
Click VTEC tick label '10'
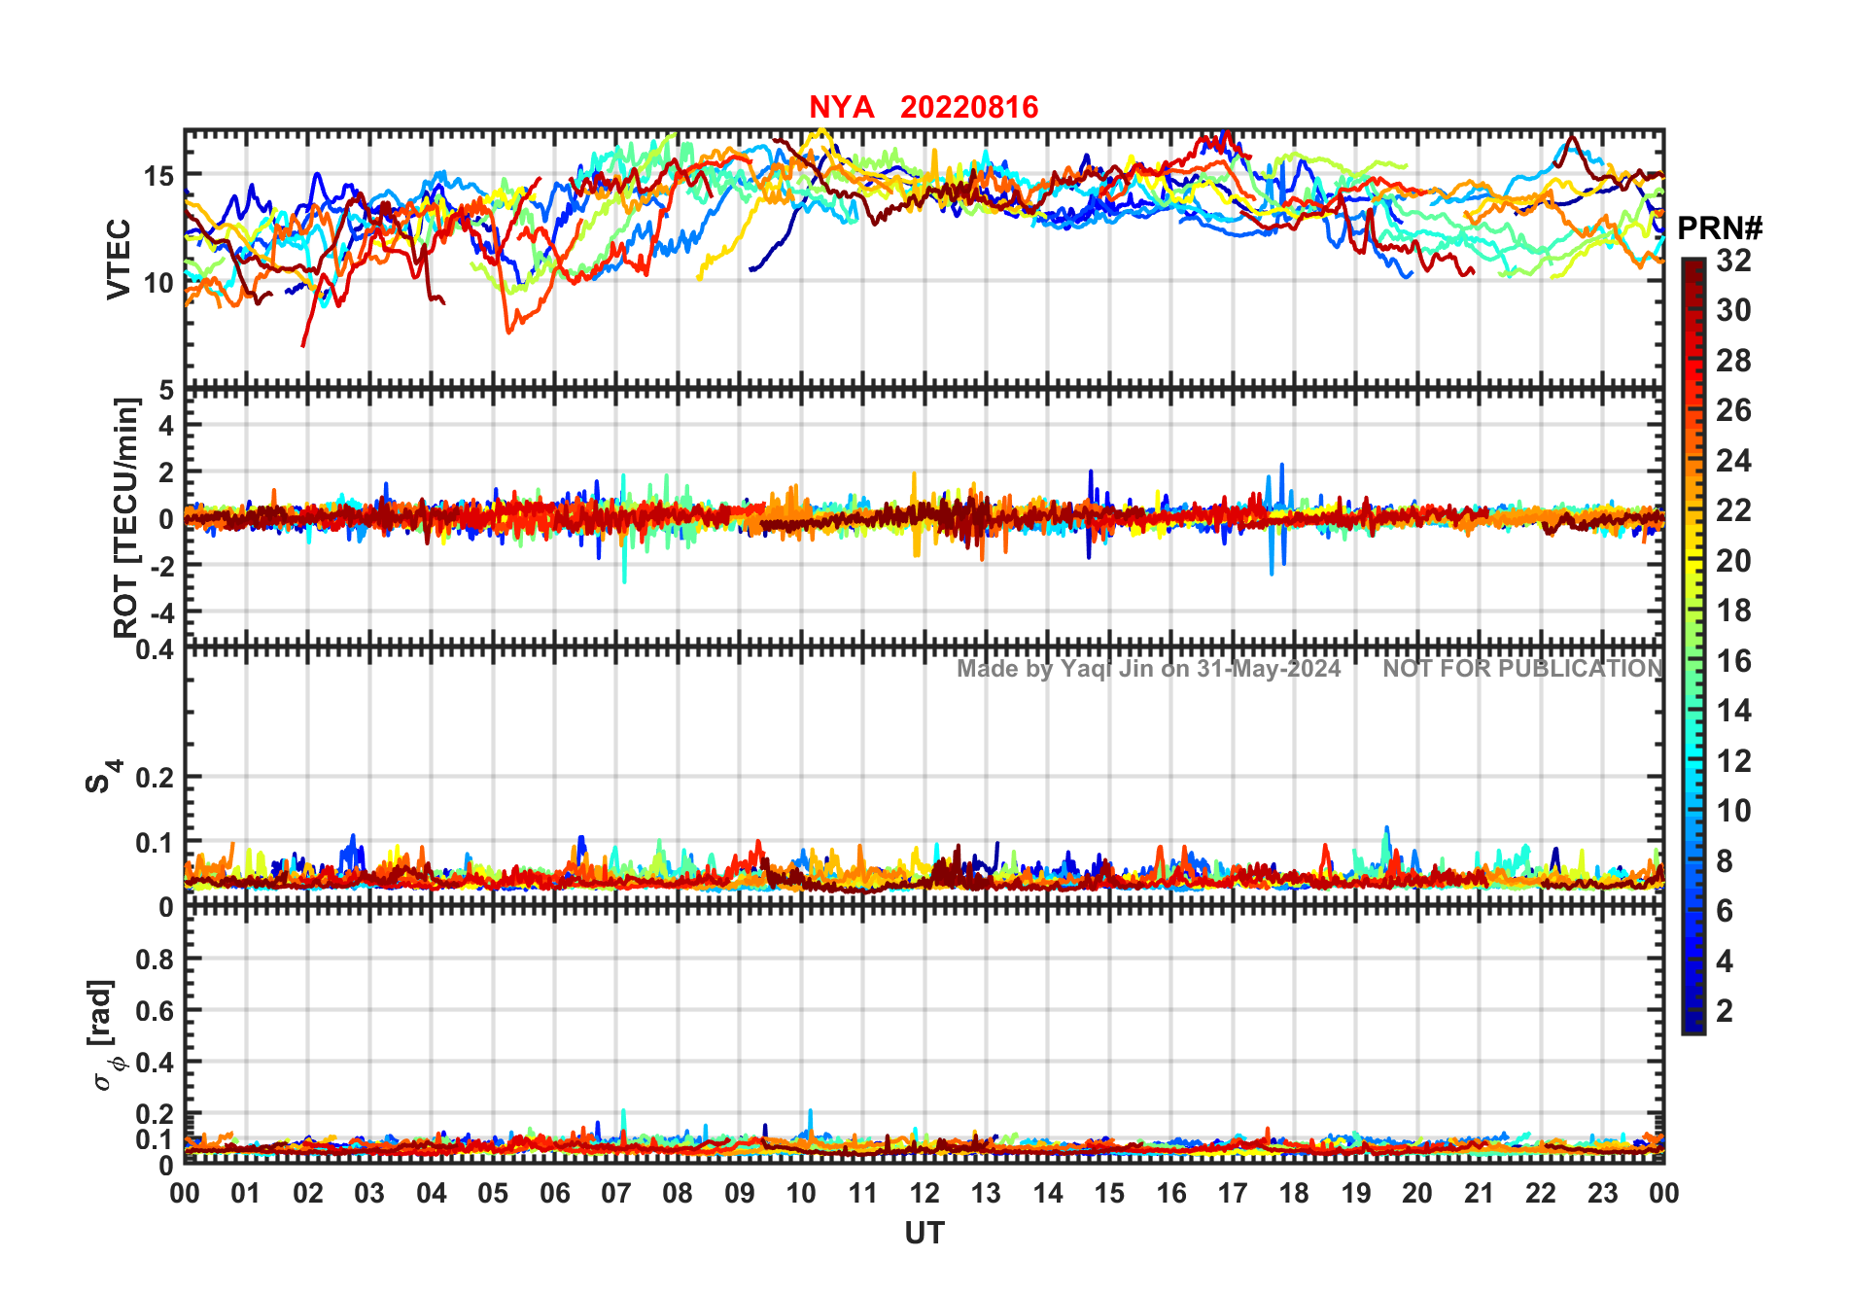pyautogui.click(x=158, y=284)
